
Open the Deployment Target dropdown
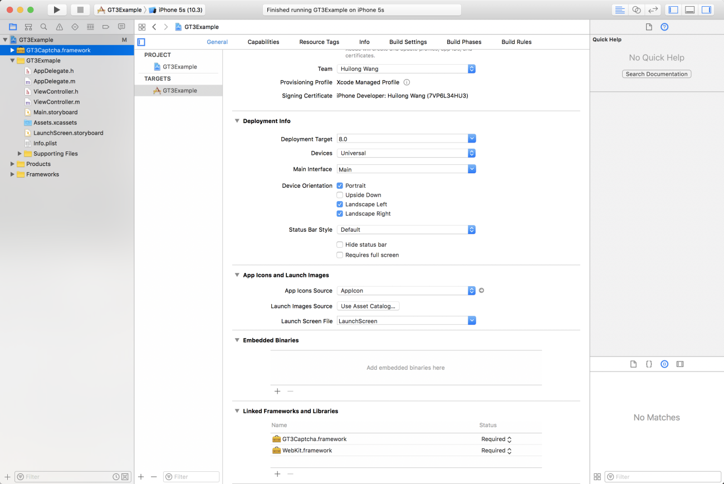tap(471, 139)
